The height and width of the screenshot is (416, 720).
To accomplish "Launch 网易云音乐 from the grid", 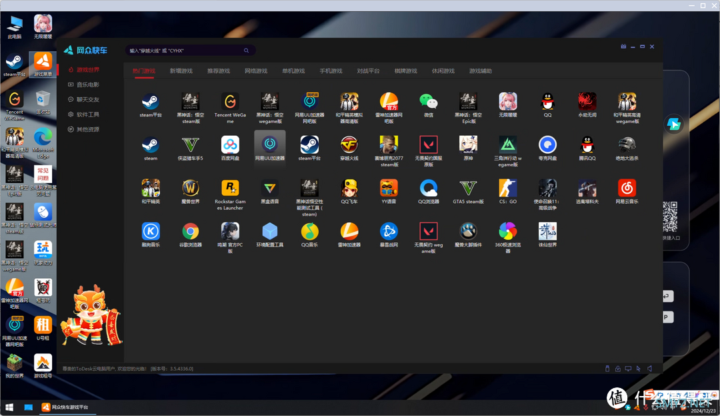I will (x=627, y=188).
